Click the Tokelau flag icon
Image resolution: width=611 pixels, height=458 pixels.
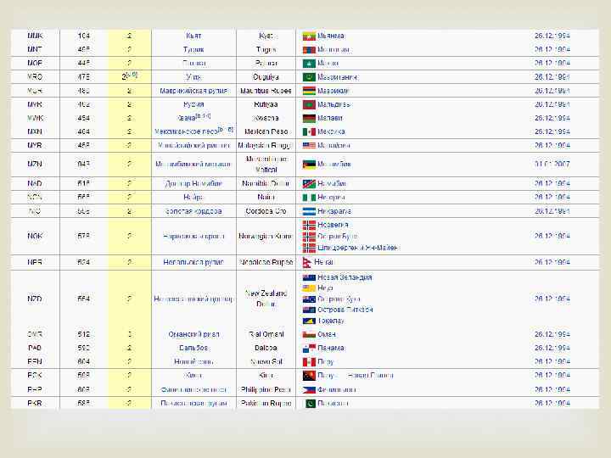[309, 321]
